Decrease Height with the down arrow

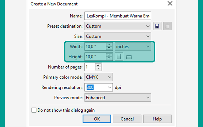pyautogui.click(x=109, y=58)
